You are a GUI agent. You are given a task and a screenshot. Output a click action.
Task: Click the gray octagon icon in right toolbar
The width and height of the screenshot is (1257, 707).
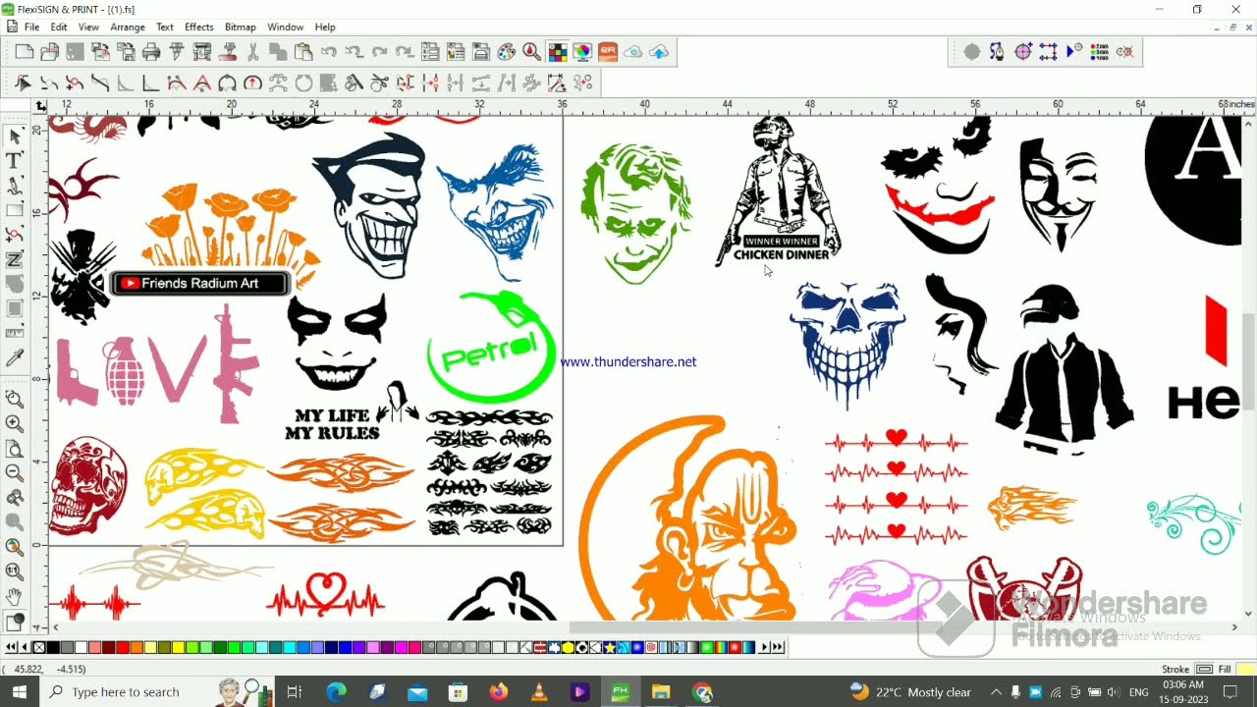click(x=972, y=52)
